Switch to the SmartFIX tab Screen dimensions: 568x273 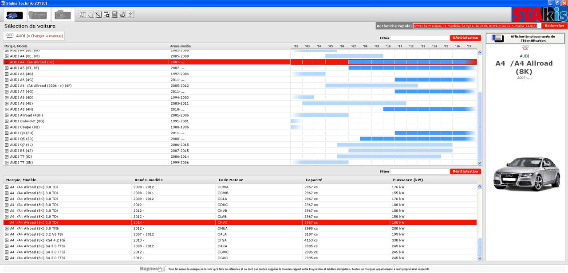pyautogui.click(x=37, y=15)
